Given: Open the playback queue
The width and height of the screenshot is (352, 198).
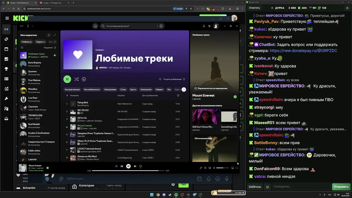Looking at the screenshot, I should [x=205, y=168].
